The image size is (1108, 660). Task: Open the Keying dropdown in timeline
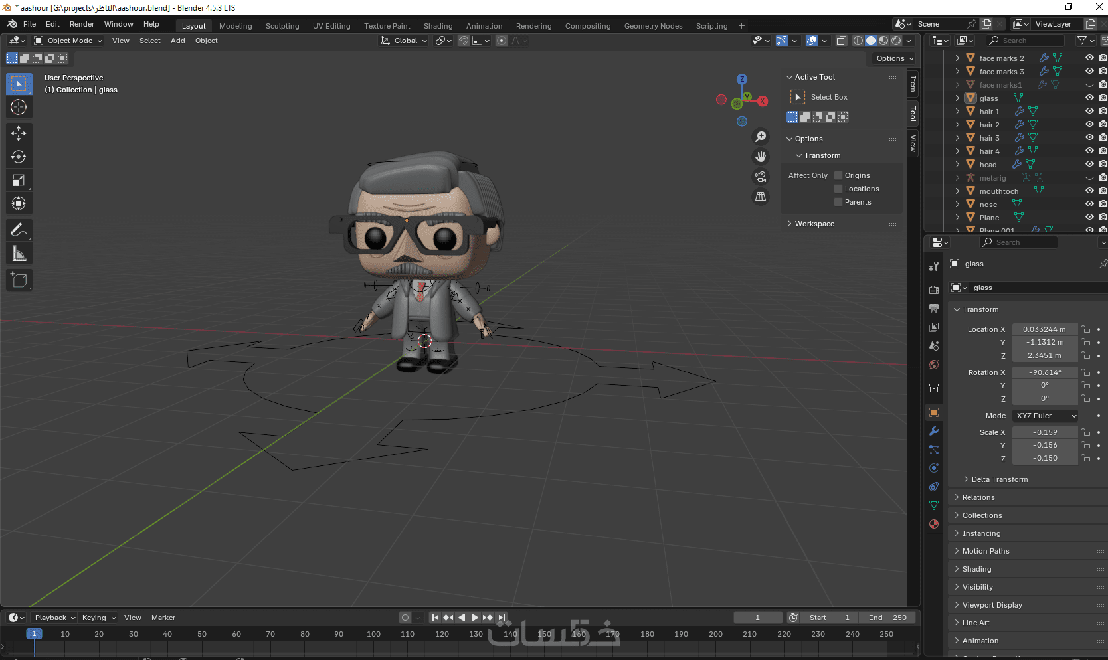coord(99,618)
